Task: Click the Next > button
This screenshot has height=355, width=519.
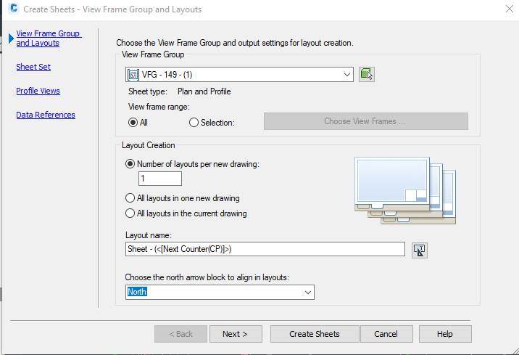Action: pos(236,334)
